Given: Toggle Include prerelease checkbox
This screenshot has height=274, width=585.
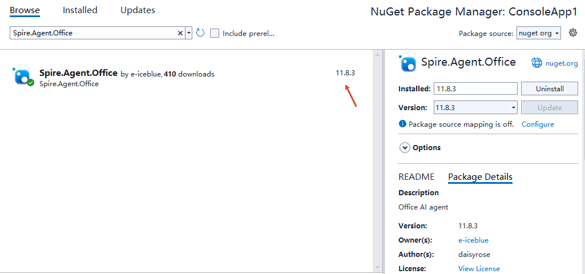Looking at the screenshot, I should pos(215,33).
